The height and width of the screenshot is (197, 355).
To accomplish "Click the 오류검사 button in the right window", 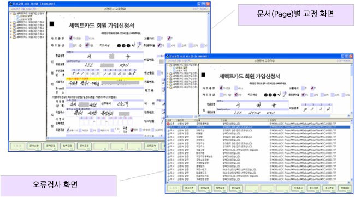I will pyautogui.click(x=298, y=188).
